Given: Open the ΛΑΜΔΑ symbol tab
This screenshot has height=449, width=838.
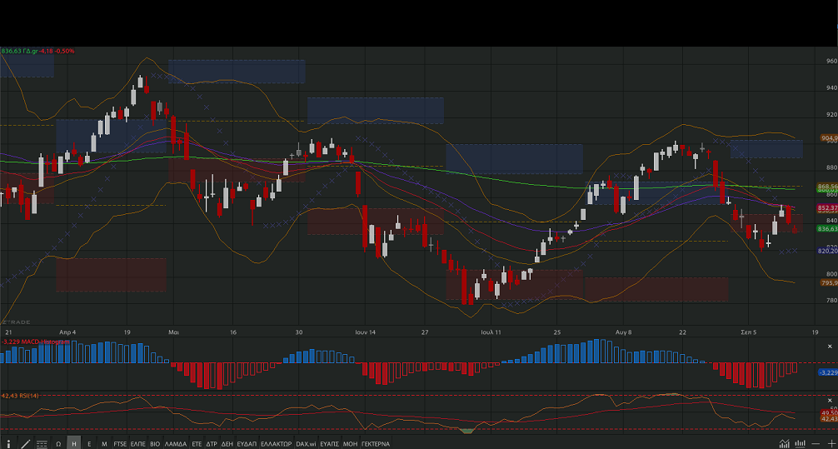Looking at the screenshot, I should click(176, 444).
